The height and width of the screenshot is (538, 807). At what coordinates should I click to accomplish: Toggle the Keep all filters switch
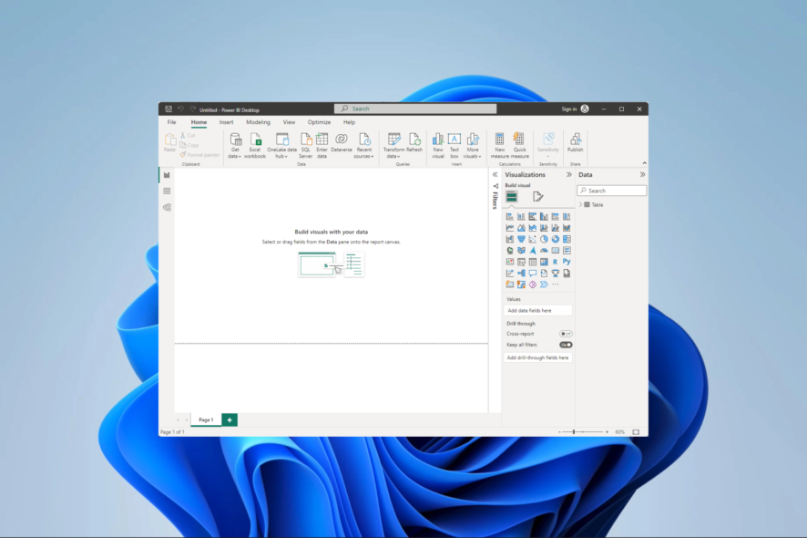(565, 345)
